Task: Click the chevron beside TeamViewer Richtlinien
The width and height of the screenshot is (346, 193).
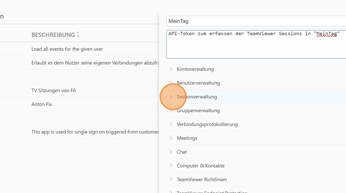Action: 171,179
